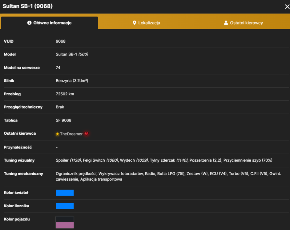
Task: Close the Sultan SB-1 details window
Action: click(287, 7)
